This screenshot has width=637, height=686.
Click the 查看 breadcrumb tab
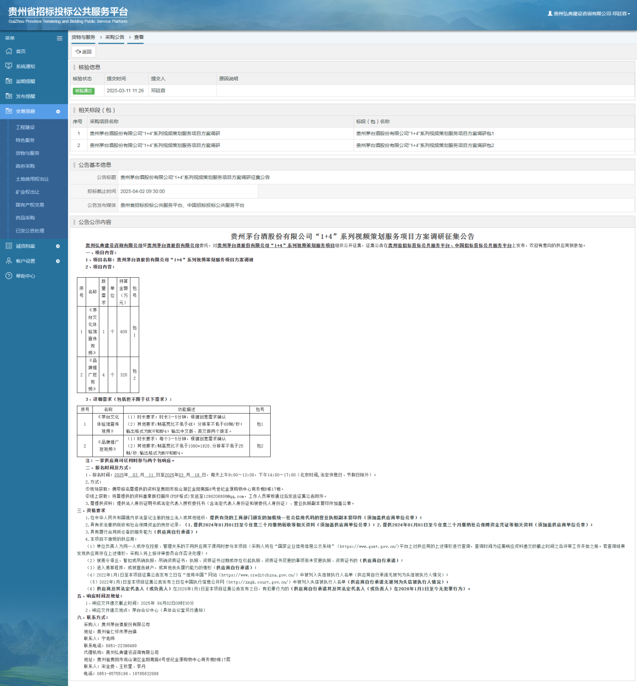point(139,37)
